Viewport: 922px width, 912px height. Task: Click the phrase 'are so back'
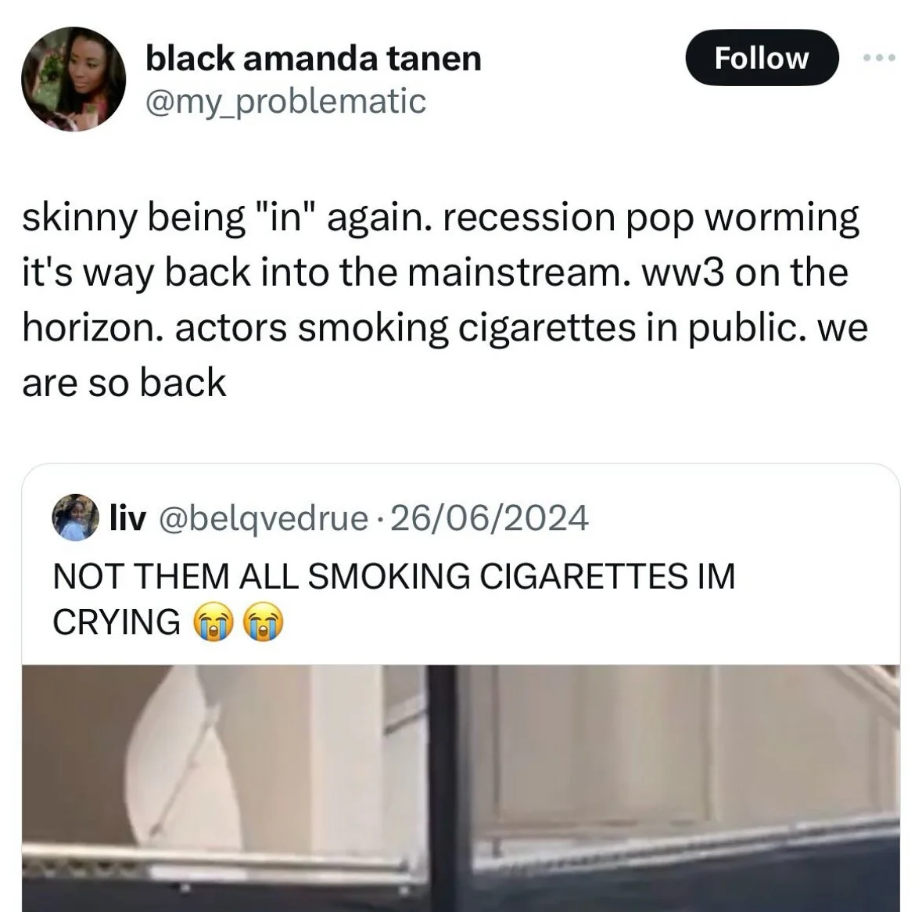click(x=124, y=383)
